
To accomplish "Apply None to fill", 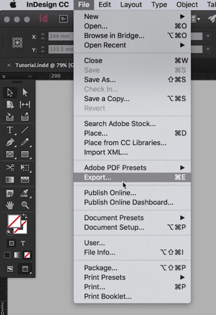I will click(27, 255).
